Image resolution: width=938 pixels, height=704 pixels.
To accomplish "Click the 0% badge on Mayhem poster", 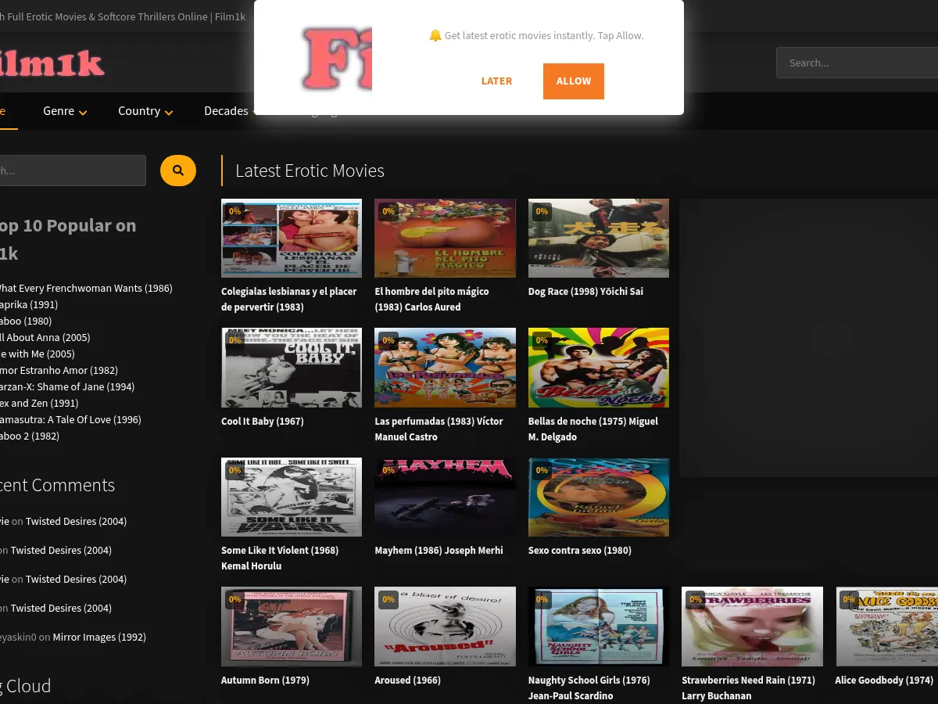I will click(388, 471).
